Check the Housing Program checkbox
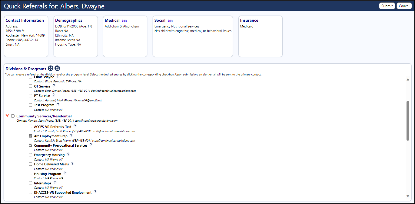The image size is (415, 204). pos(30,174)
